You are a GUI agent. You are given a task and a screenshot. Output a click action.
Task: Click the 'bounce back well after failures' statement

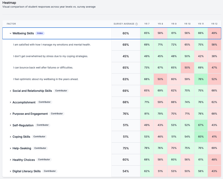click(43, 68)
